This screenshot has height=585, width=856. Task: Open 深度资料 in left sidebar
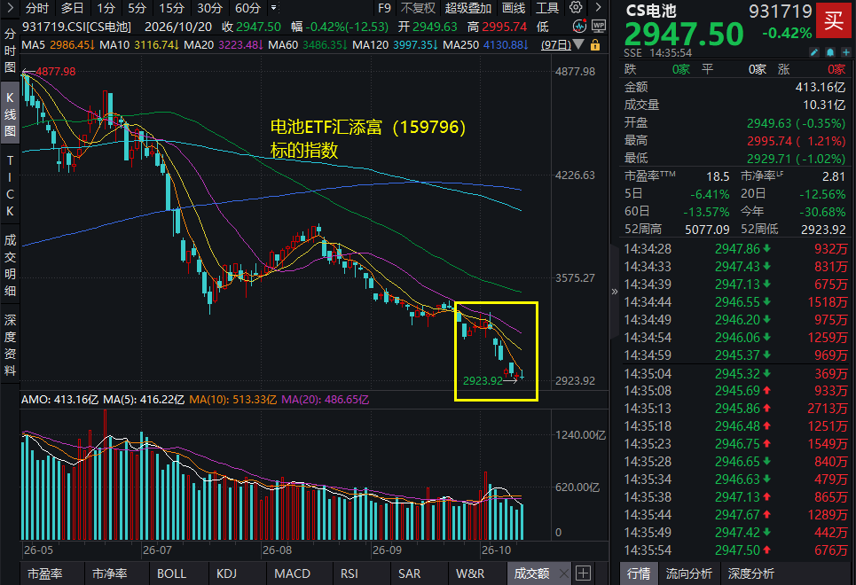pyautogui.click(x=10, y=345)
